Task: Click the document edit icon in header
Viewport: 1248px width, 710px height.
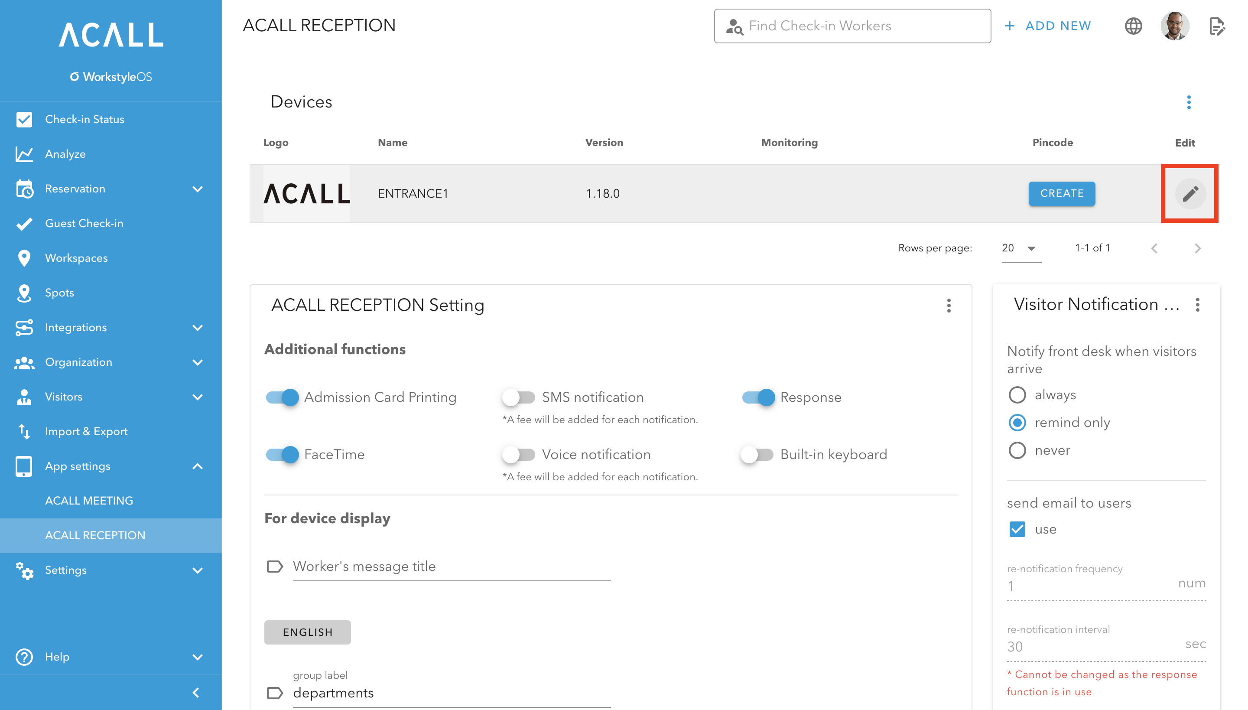Action: (x=1217, y=26)
